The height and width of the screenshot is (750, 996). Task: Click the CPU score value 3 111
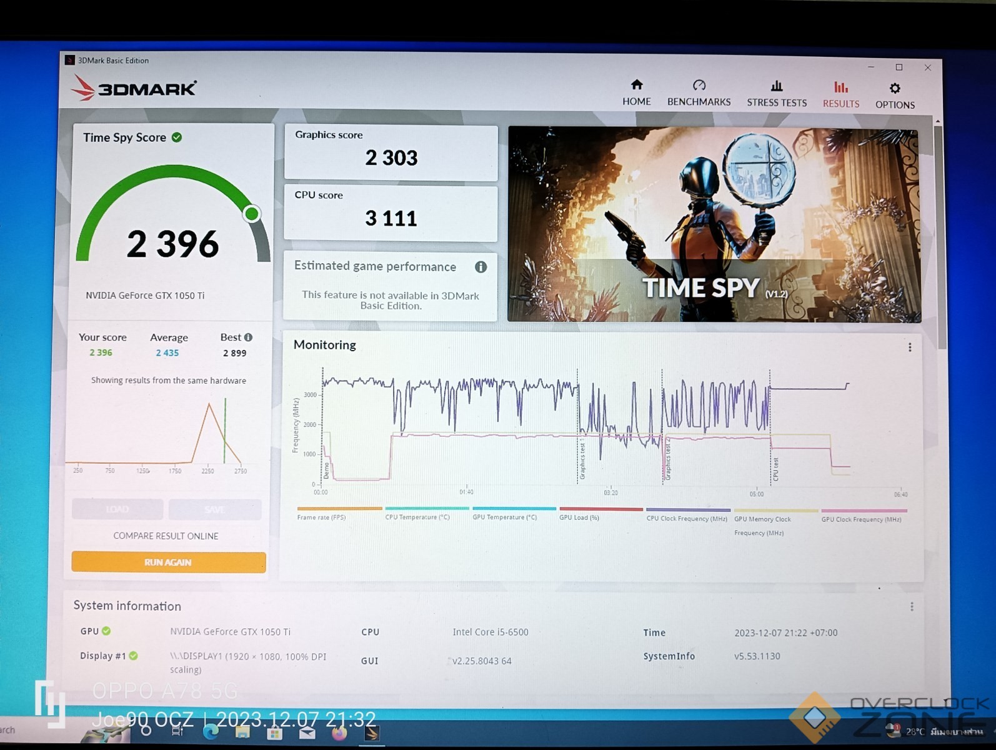coord(391,219)
